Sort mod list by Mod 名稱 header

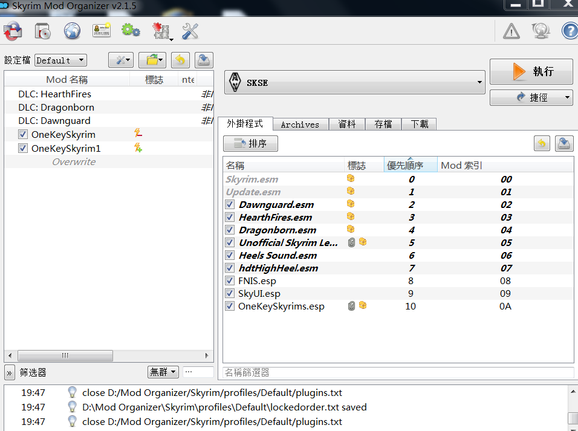pyautogui.click(x=67, y=80)
